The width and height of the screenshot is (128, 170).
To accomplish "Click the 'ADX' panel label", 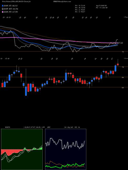I will click(x=49, y=127).
